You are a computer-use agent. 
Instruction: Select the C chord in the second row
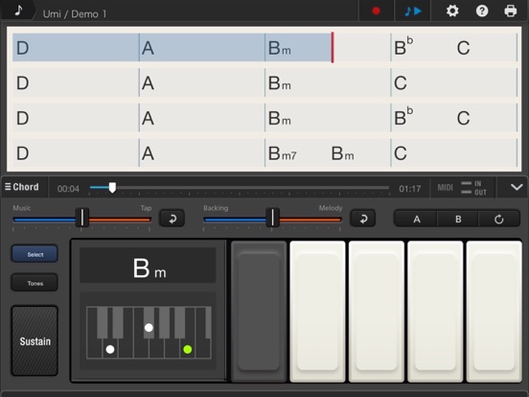pyautogui.click(x=401, y=82)
